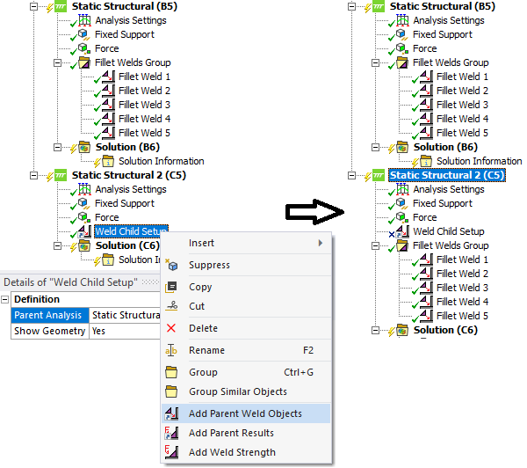Choose Group Similar Objects from context menu

[x=237, y=391]
